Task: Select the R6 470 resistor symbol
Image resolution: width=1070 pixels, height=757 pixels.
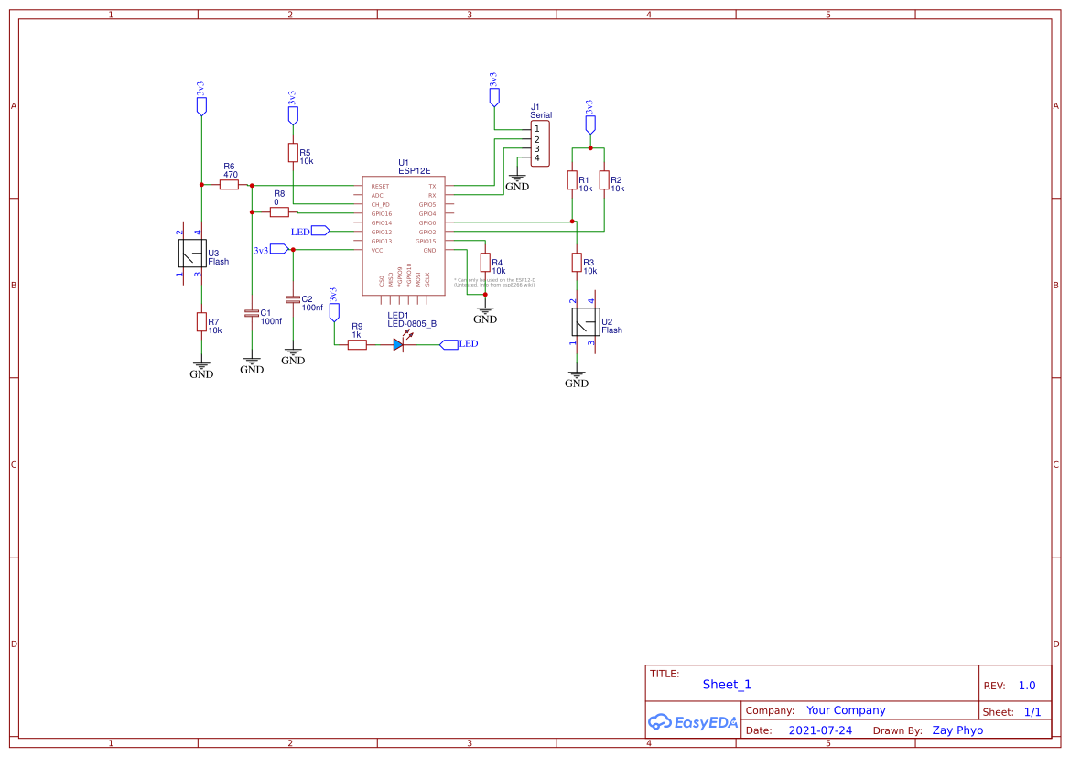Action: (229, 185)
